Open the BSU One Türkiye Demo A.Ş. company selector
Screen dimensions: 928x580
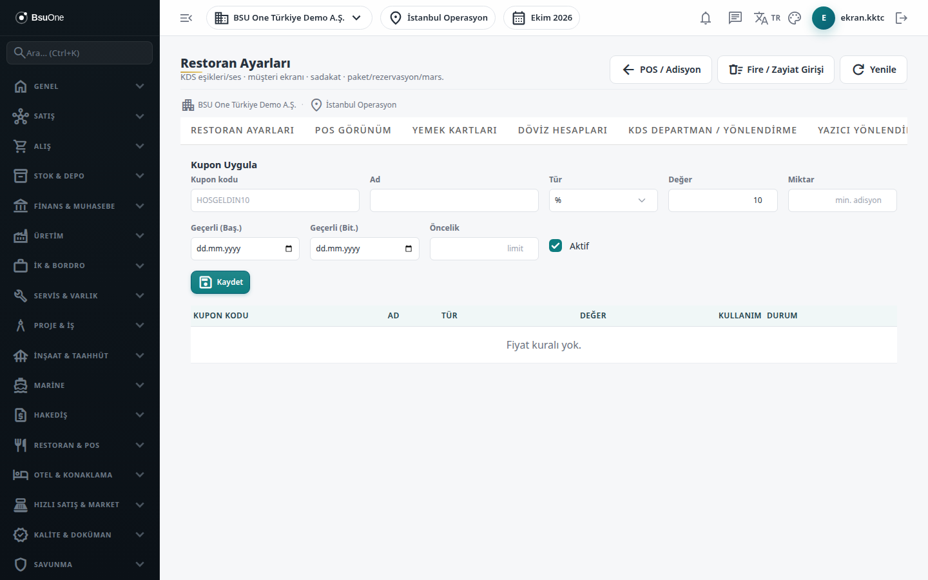[289, 18]
